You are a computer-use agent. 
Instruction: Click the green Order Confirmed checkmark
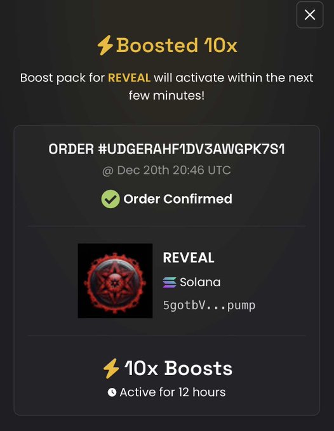click(110, 199)
